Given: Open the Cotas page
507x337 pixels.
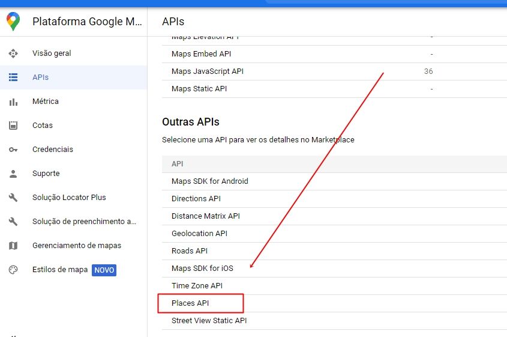Looking at the screenshot, I should pyautogui.click(x=73, y=126).
